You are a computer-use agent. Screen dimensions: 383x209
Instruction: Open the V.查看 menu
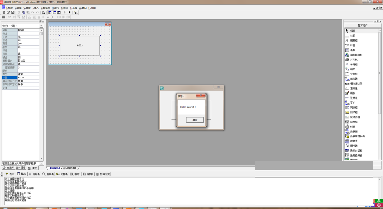click(x=27, y=8)
